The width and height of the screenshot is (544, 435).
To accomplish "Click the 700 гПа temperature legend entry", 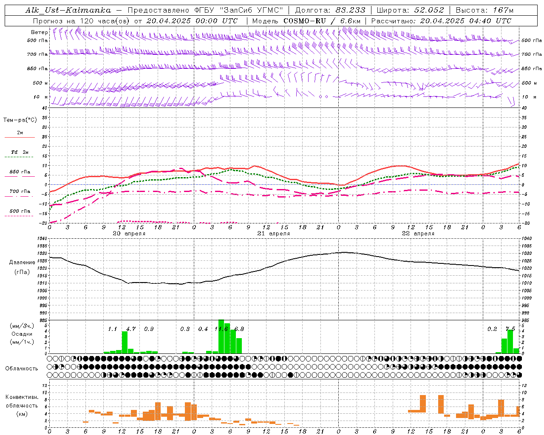I will tap(20, 192).
